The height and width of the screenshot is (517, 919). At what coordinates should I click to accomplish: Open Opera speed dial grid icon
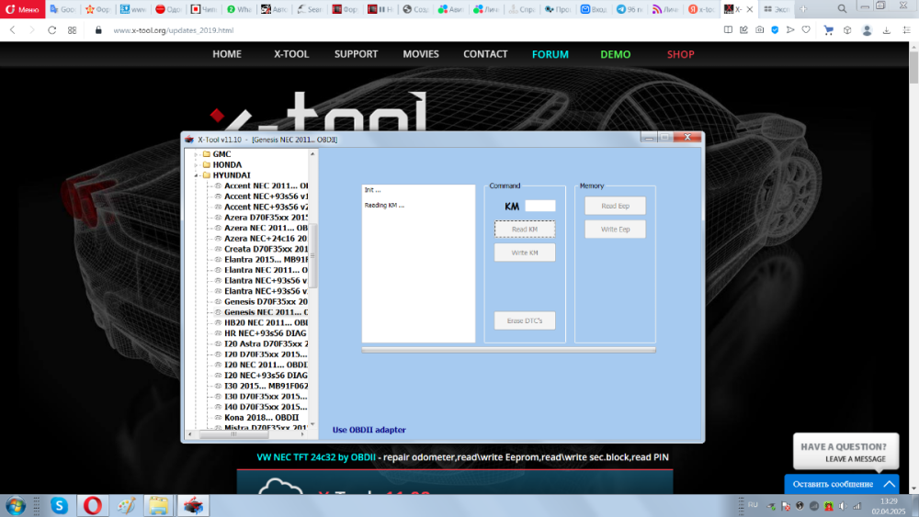tap(73, 29)
